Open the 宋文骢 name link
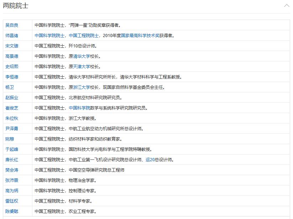This screenshot has width=293, height=219. 12,46
